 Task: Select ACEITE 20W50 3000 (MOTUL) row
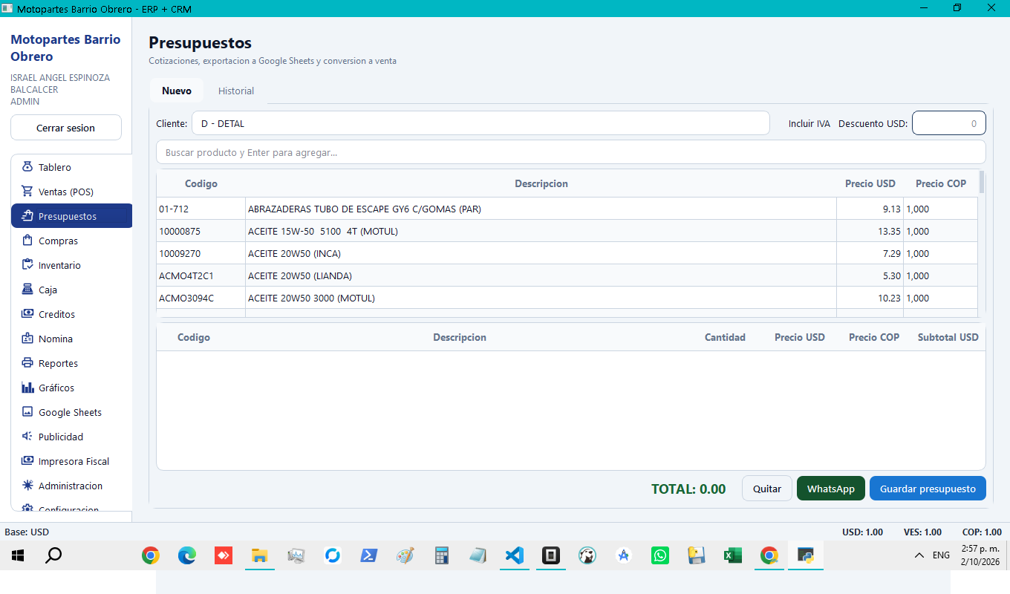(567, 298)
